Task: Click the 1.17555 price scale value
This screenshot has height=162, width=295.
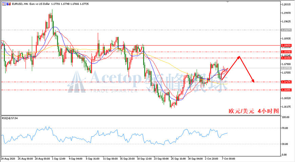Action: coord(287,73)
